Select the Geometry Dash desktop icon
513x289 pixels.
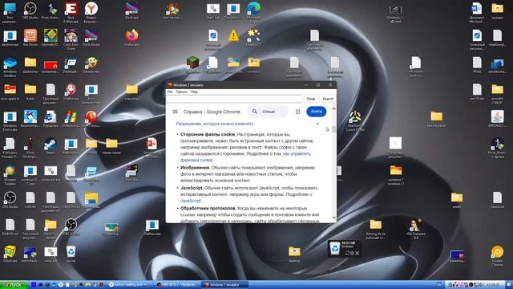tap(50, 38)
